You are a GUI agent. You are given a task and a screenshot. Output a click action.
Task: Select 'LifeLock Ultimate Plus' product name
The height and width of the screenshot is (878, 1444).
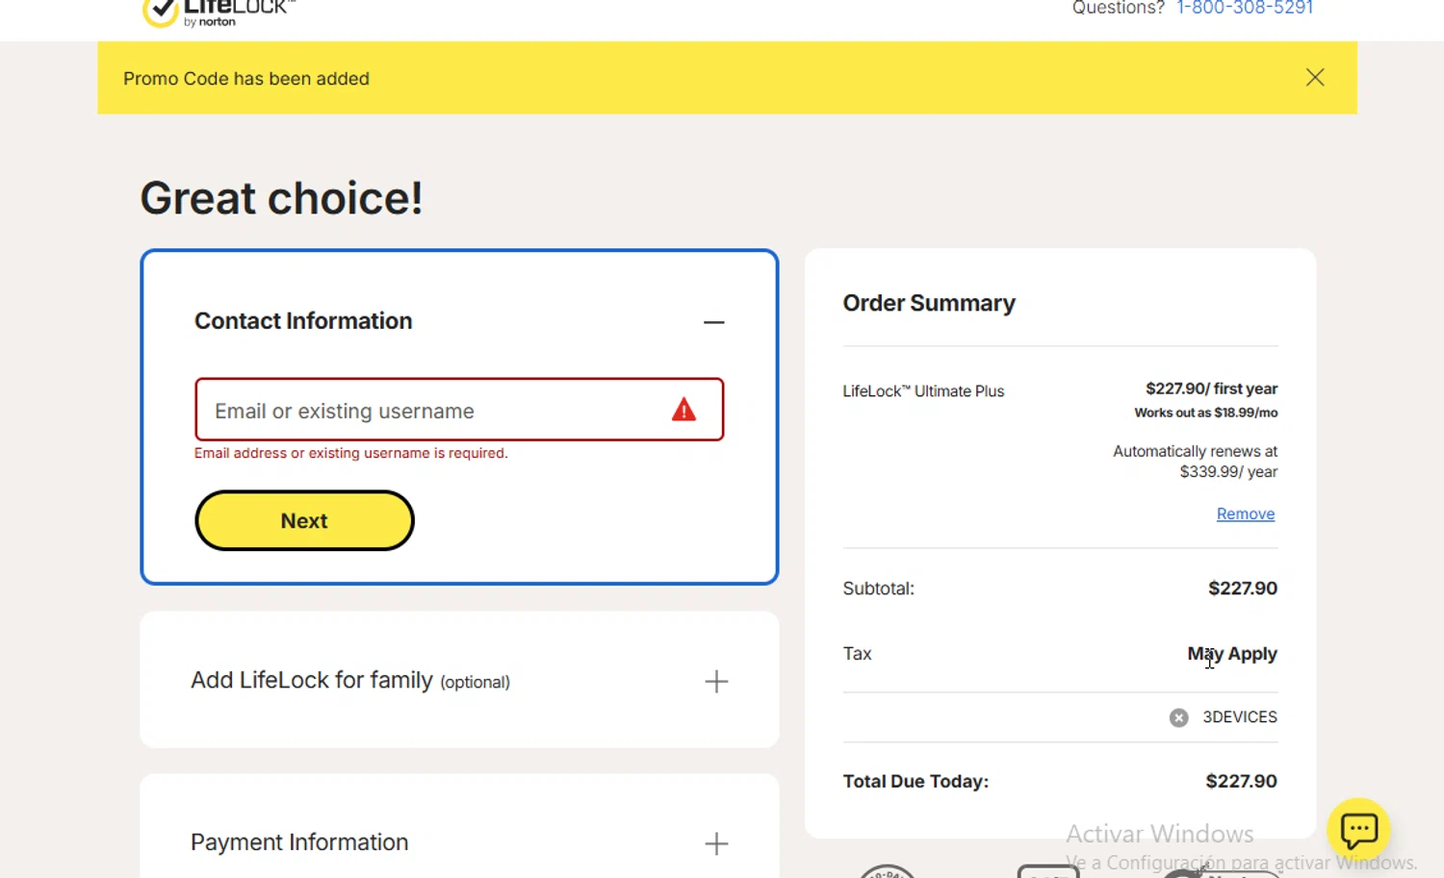pyautogui.click(x=923, y=390)
